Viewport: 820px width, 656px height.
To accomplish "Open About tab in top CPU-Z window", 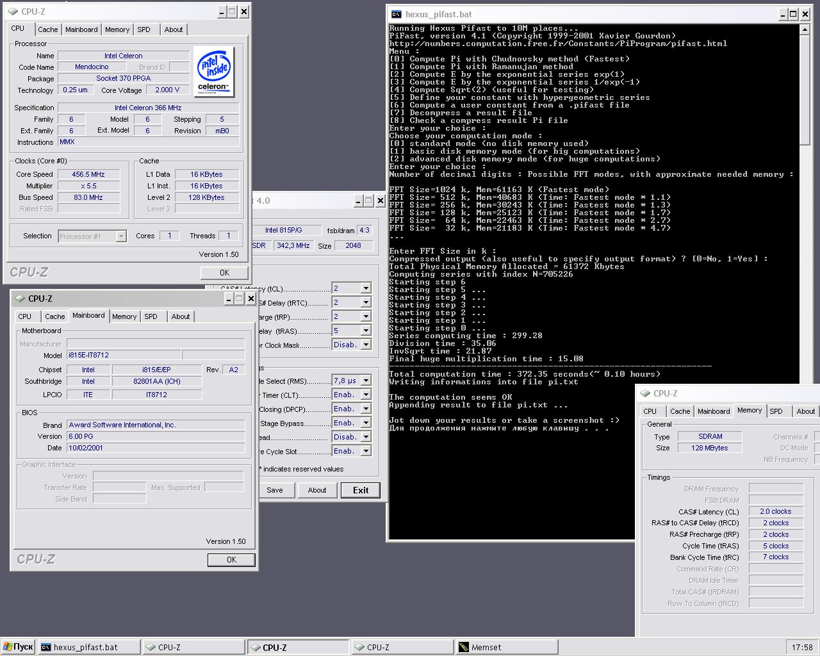I will click(174, 29).
